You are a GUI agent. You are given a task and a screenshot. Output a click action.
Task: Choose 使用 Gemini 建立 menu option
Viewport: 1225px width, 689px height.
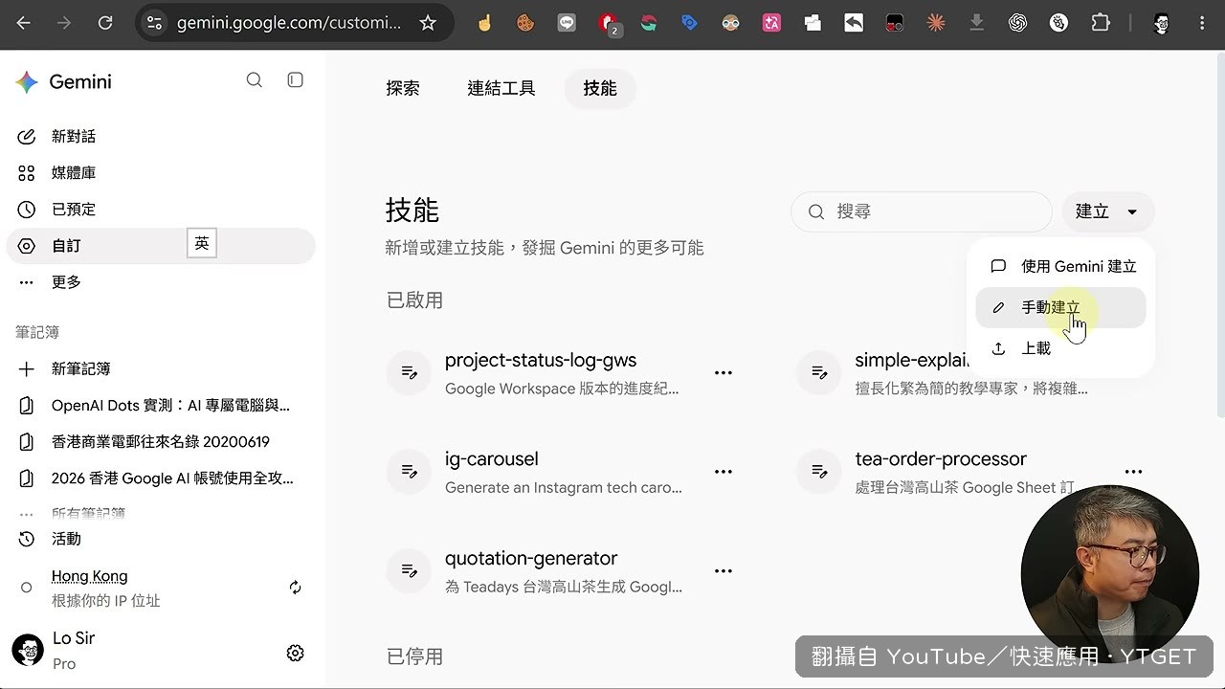click(x=1060, y=267)
